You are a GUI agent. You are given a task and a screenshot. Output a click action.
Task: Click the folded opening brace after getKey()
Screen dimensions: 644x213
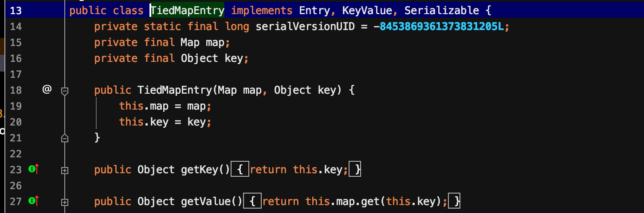click(x=240, y=170)
